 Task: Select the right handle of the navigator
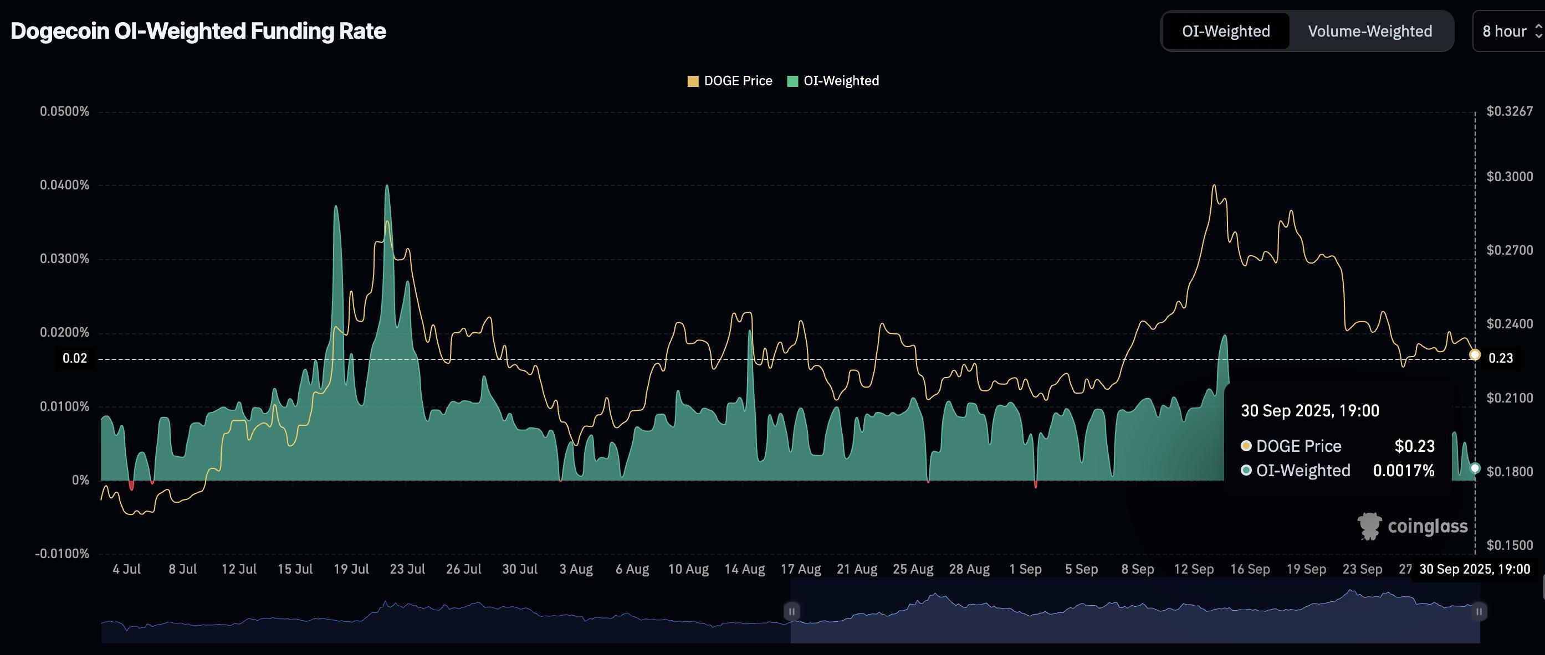[x=1480, y=612]
